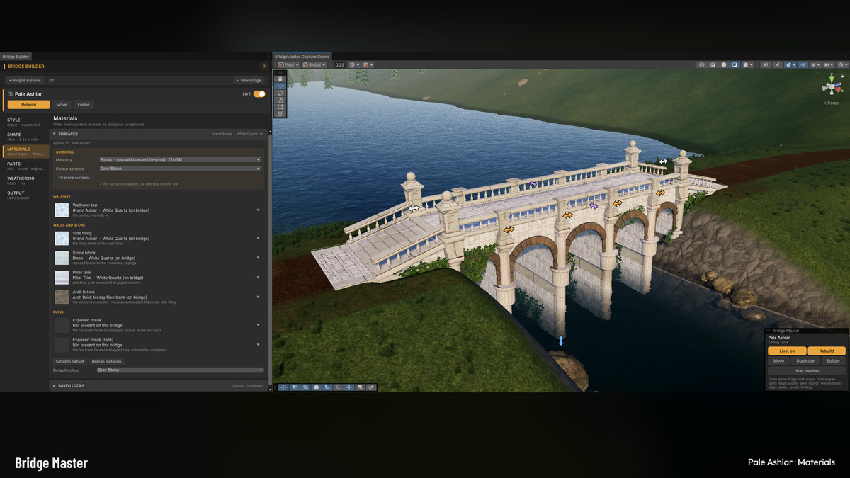This screenshot has width=850, height=478.
Task: Click the Pale Ashlar cube icon
Action: [x=10, y=93]
